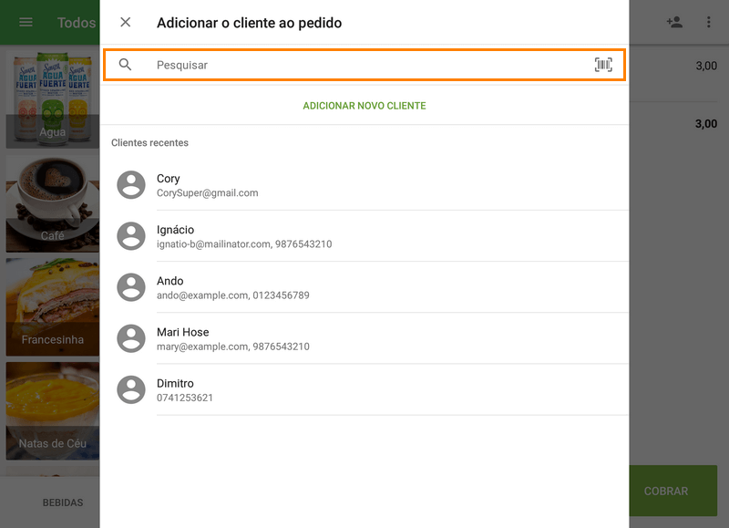Select the Todos category at the top

(77, 22)
